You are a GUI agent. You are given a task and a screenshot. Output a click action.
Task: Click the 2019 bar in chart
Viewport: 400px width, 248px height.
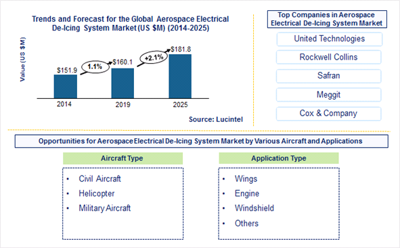pyautogui.click(x=123, y=83)
